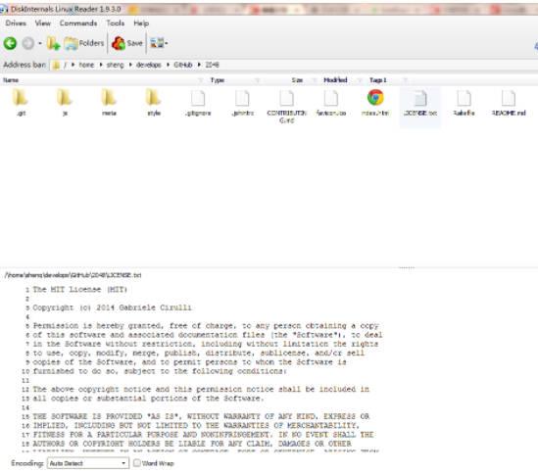Open the Drives menu
The width and height of the screenshot is (538, 473).
[16, 24]
